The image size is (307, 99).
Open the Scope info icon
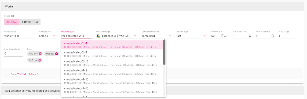(x=13, y=16)
